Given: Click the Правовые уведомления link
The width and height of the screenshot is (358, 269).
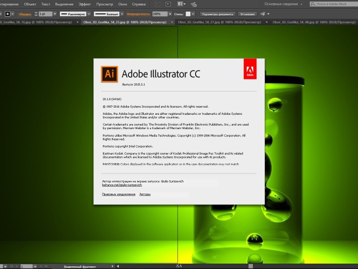Looking at the screenshot, I should pyautogui.click(x=119, y=194).
